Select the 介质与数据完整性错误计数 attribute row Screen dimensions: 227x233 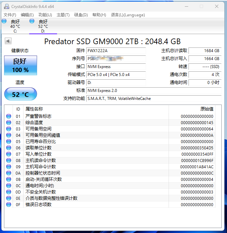[x=110, y=198]
